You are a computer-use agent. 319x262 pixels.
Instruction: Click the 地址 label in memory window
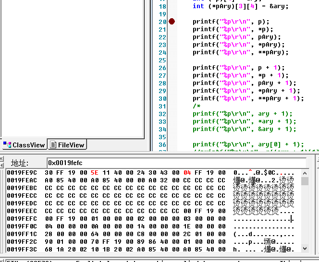point(20,163)
